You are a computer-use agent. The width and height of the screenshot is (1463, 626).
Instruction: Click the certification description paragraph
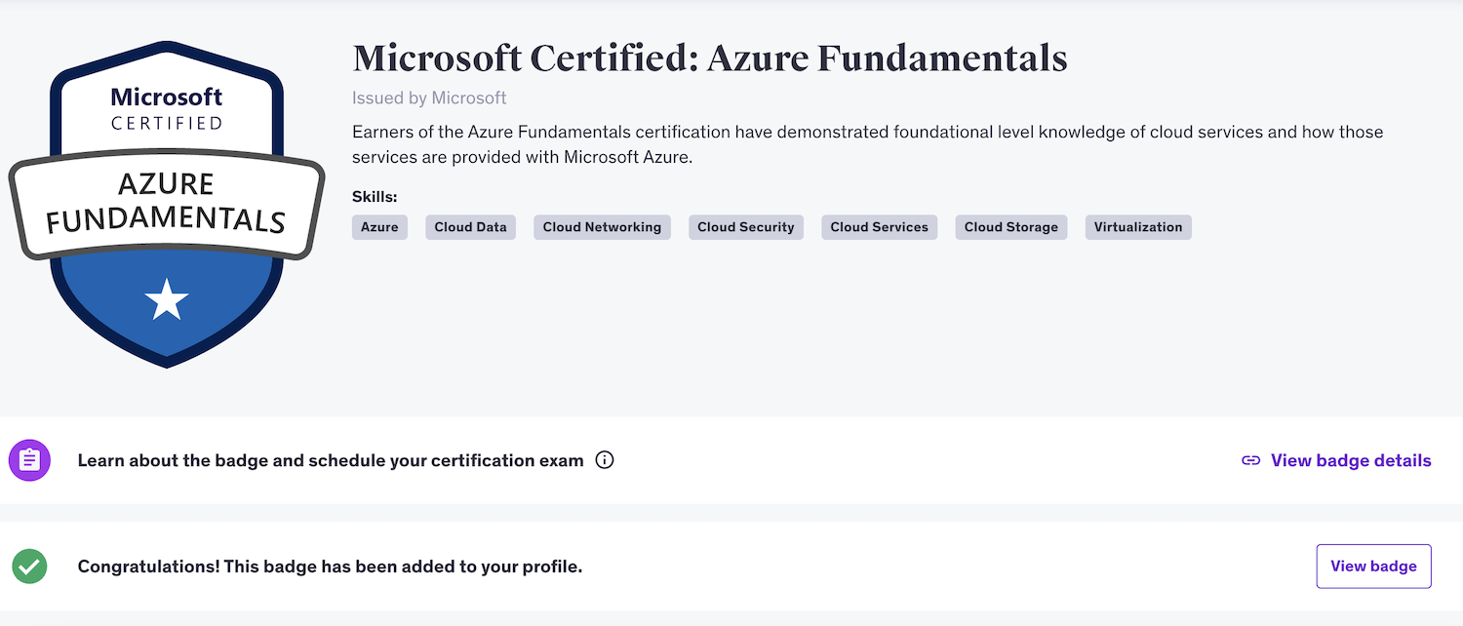[867, 144]
